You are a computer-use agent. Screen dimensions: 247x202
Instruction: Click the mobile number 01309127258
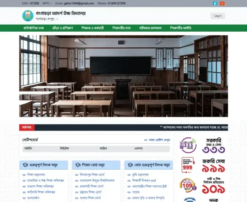(117, 3)
